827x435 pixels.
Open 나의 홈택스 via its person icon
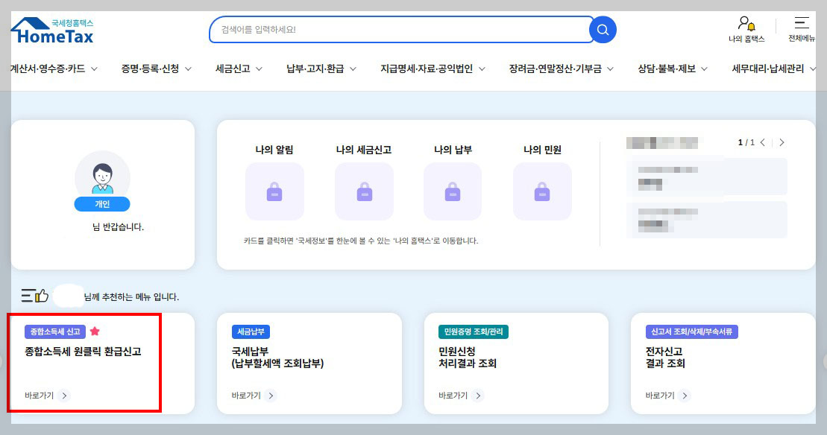pos(744,23)
